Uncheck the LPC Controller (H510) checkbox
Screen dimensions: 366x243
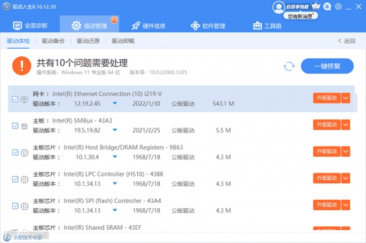(15, 179)
